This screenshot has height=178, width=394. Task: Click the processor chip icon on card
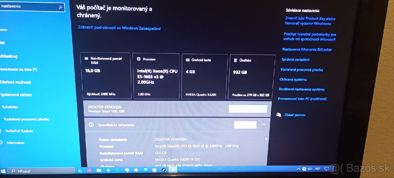[x=139, y=59]
